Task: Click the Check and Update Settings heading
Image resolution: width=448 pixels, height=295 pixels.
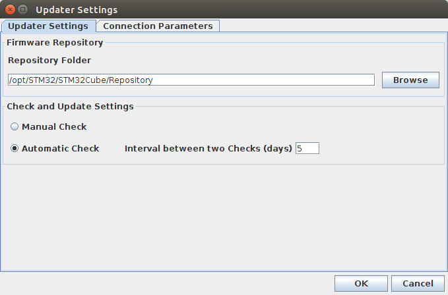Action: pyautogui.click(x=70, y=106)
